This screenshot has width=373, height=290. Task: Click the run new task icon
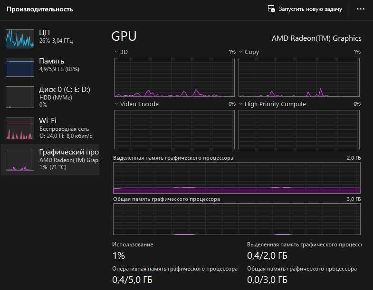pos(271,9)
